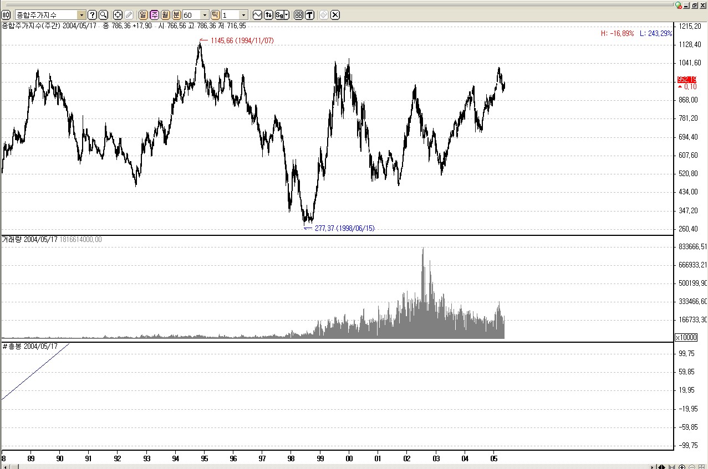Screen dimensions: 708x469
Task: Click the up-down arrows icon
Action: click(268, 15)
